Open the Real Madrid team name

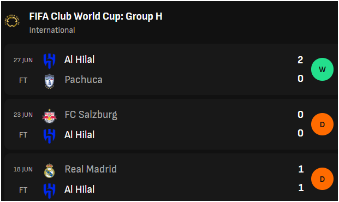click(x=91, y=169)
